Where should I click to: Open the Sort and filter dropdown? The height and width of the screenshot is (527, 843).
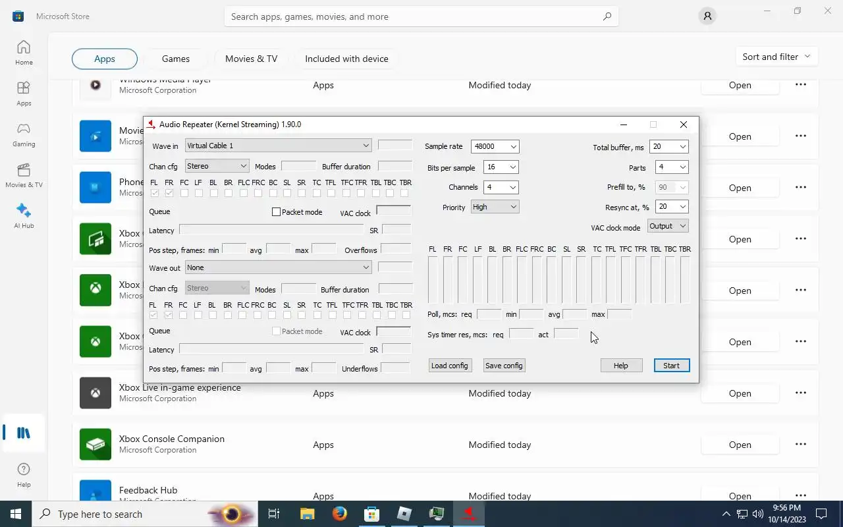[776, 57]
